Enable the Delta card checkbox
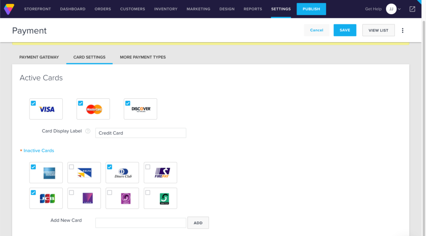Screen dimensions: 426x236 (72, 167)
